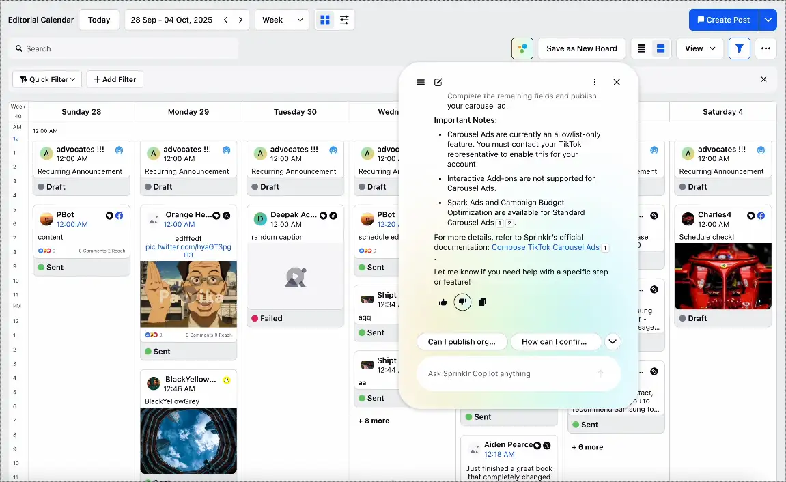The height and width of the screenshot is (482, 786).
Task: Open the Quick Filter dropdown
Action: click(x=47, y=79)
